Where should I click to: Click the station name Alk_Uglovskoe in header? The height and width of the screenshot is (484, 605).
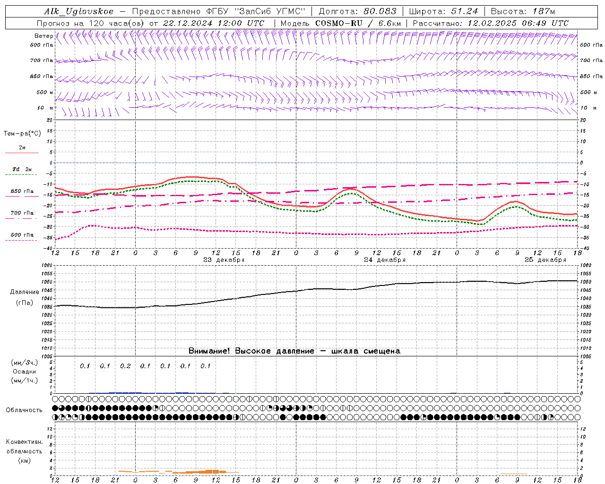click(x=79, y=11)
